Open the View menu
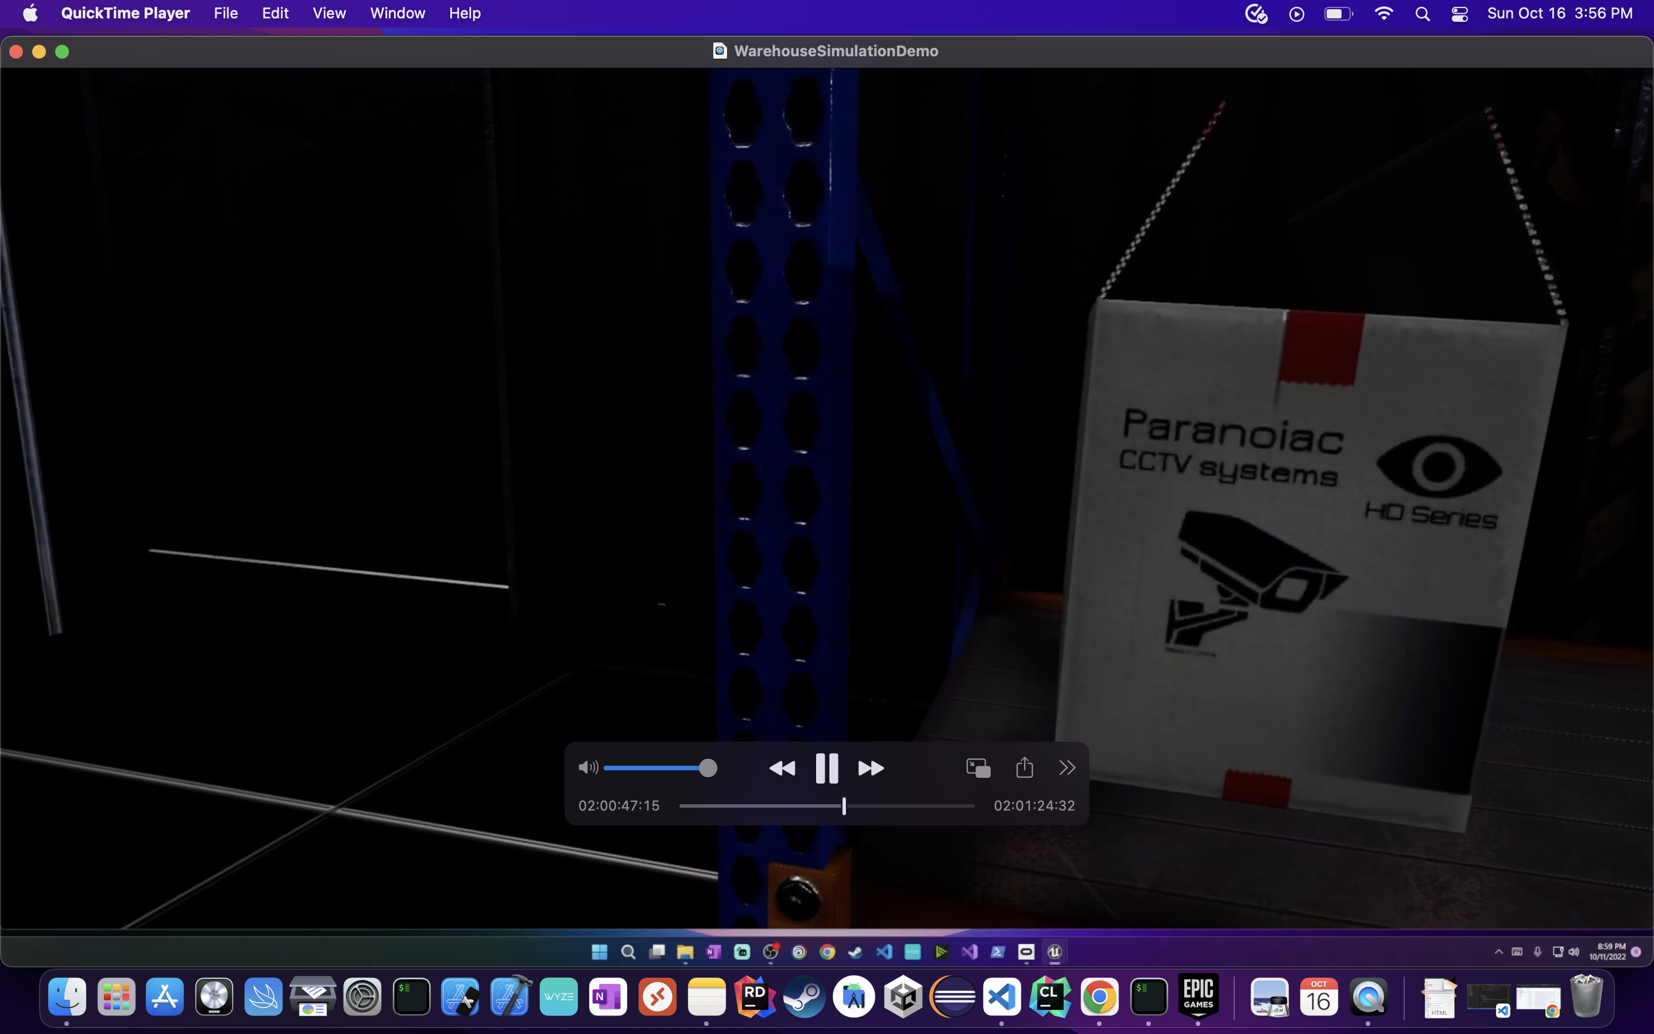This screenshot has width=1654, height=1034. point(330,13)
